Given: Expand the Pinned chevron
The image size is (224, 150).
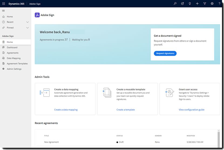Looking at the screenshot, I should tap(28, 28).
